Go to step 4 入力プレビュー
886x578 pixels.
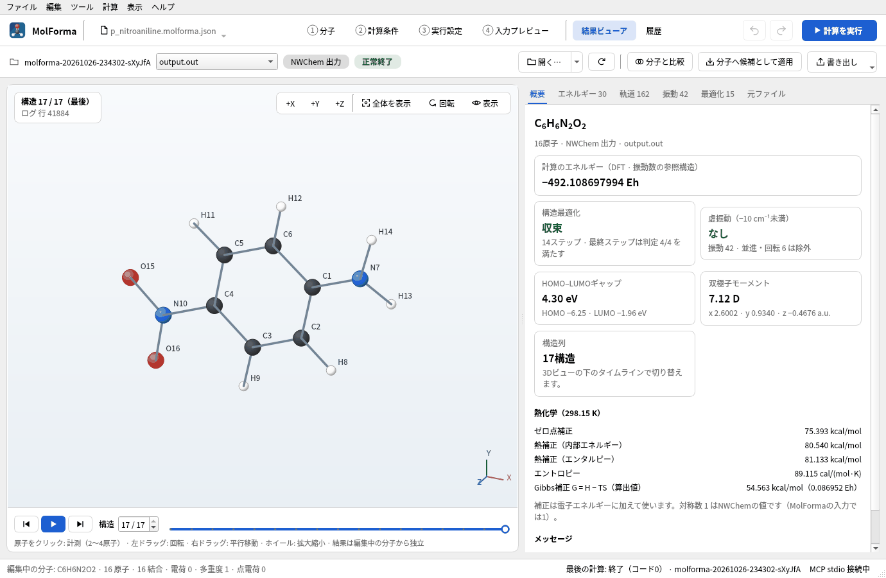coord(516,31)
